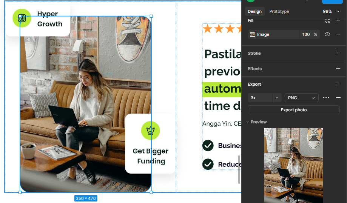This screenshot has height=203, width=347.
Task: Add an effect with plus icon
Action: (338, 69)
